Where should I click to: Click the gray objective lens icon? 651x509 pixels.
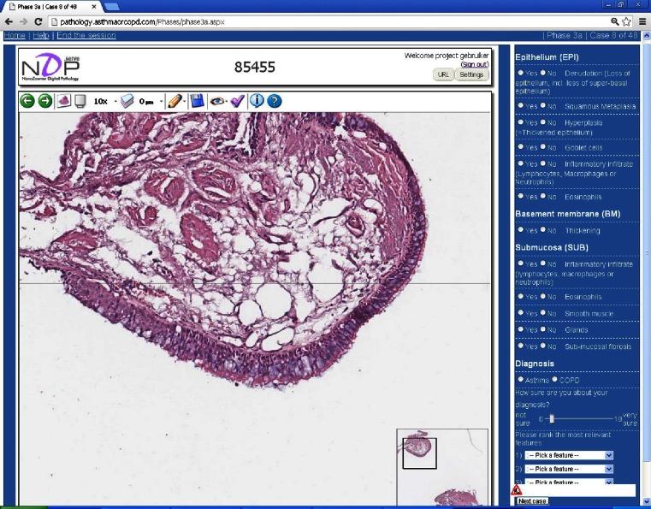pos(80,101)
